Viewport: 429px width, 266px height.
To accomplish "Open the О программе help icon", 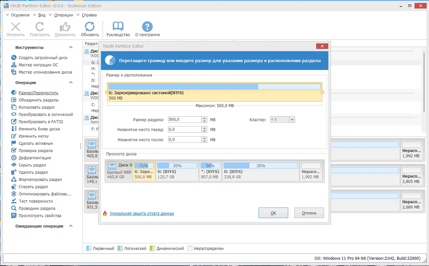I will point(147,27).
